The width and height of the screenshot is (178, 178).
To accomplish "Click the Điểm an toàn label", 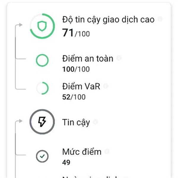I will coord(88,58).
